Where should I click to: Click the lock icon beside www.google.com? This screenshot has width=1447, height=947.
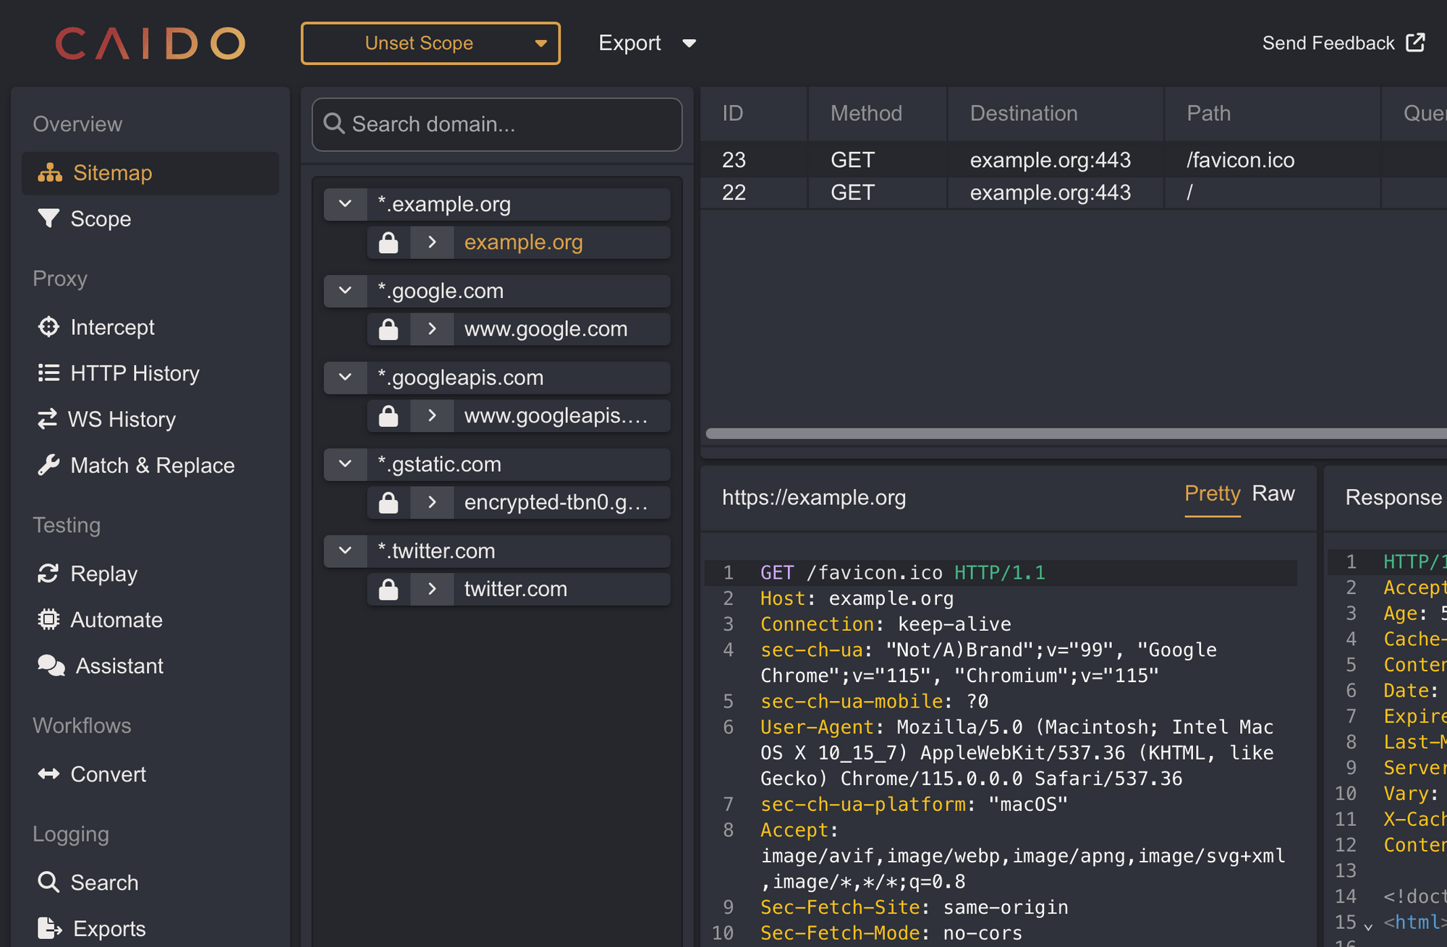coord(389,329)
